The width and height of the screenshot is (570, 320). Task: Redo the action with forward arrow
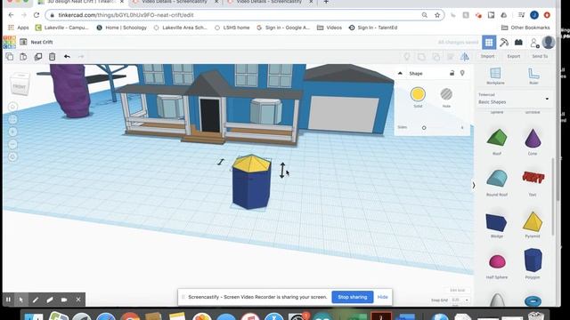(81, 57)
